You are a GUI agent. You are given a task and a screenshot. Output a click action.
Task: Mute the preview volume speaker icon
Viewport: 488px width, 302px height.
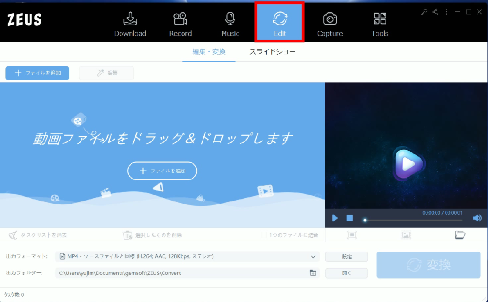pos(477,218)
